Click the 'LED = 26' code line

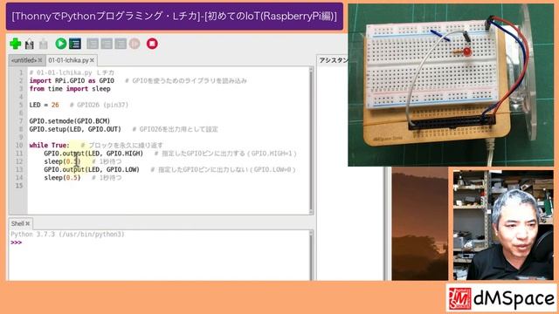point(45,105)
